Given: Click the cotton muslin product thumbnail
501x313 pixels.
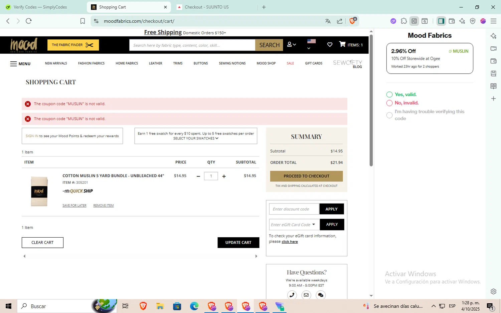Looking at the screenshot, I should pyautogui.click(x=39, y=192).
